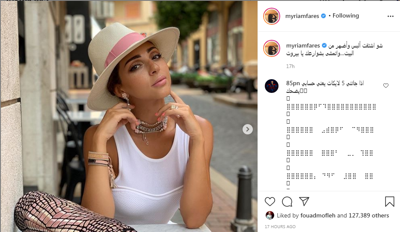Like the 85pn comment heart
Viewport: 400px width, 232px height.
pos(386,86)
